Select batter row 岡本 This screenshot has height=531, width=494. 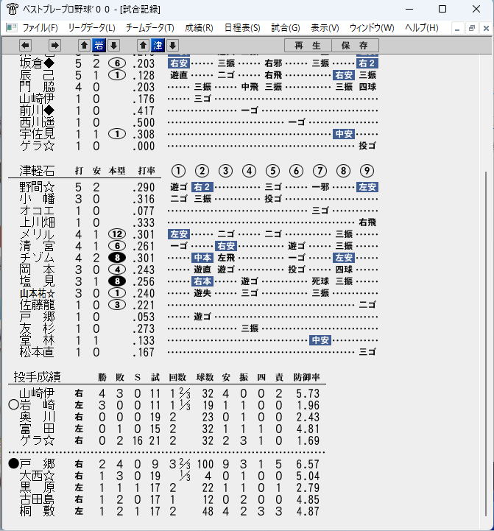tap(199, 270)
